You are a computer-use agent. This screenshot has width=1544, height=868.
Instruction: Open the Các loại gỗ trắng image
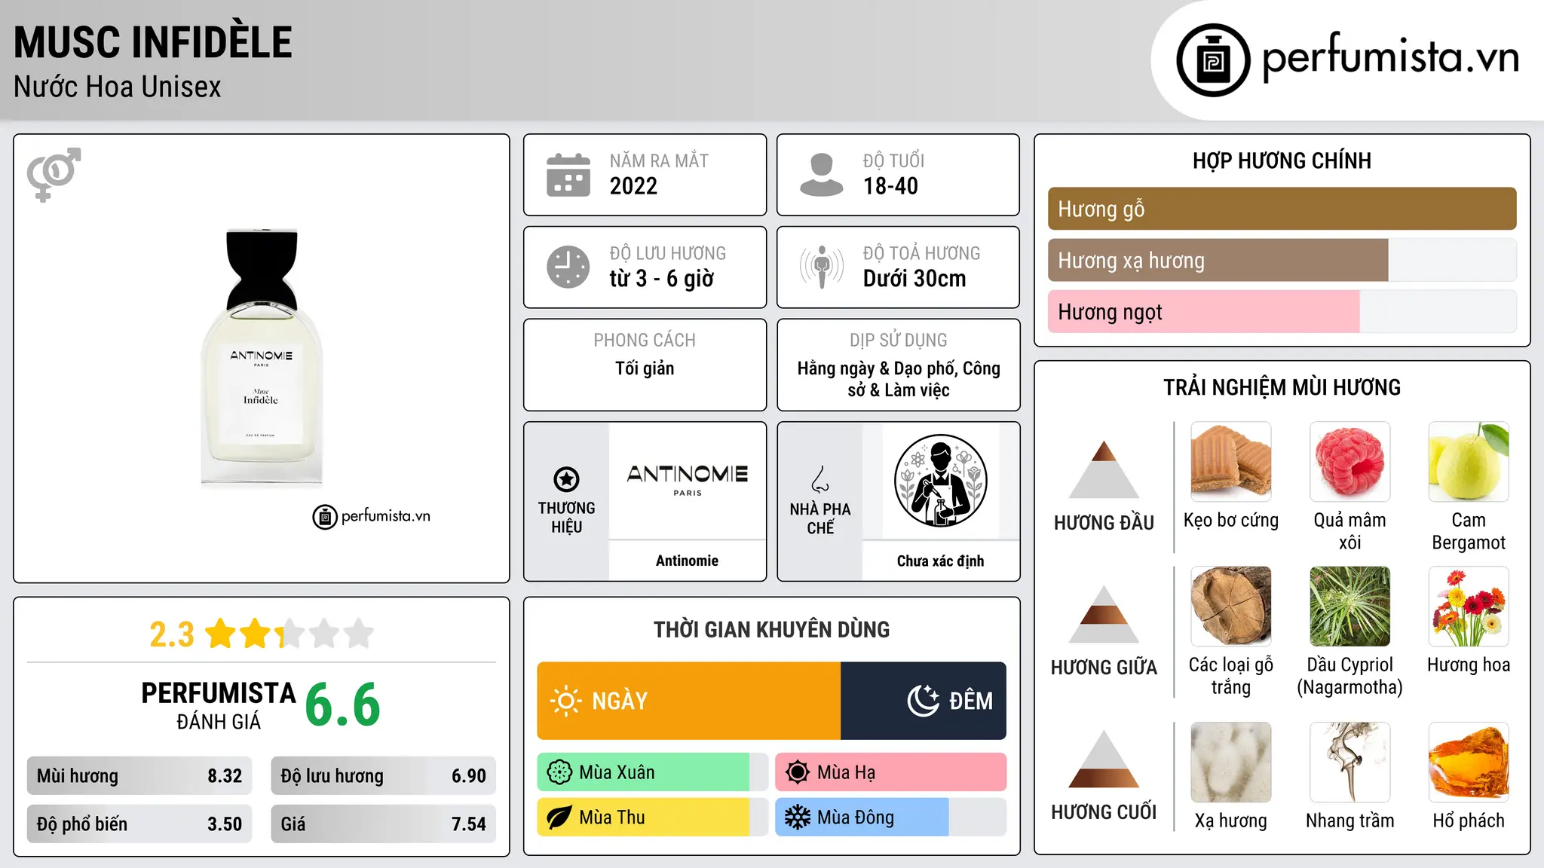coord(1231,607)
